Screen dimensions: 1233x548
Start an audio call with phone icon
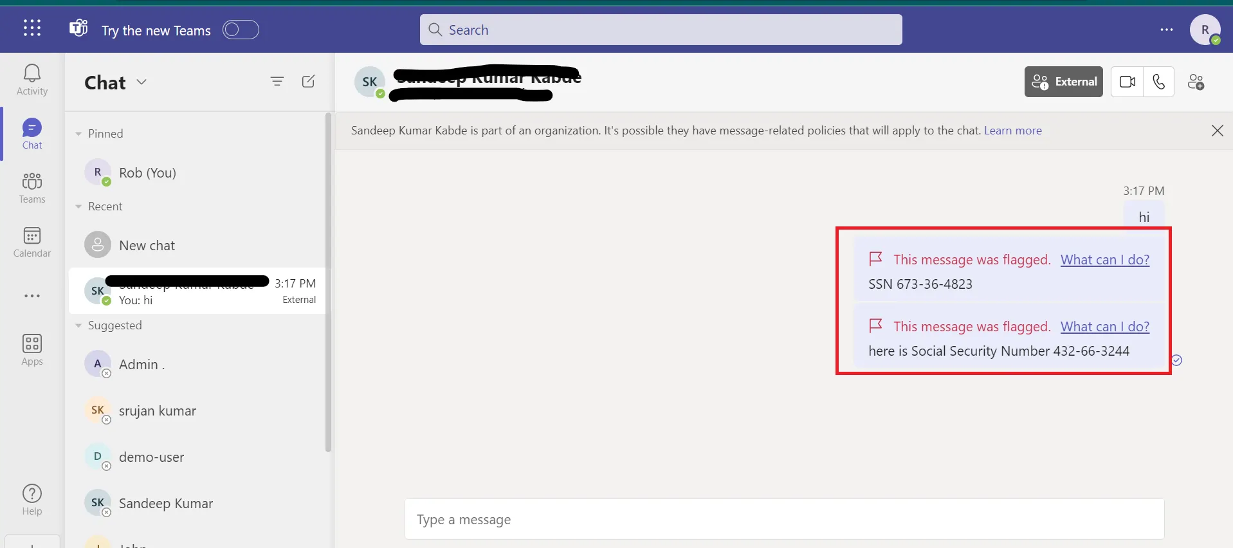pyautogui.click(x=1158, y=82)
